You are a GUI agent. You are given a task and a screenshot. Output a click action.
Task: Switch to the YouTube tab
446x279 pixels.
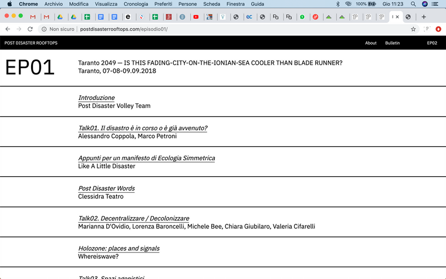click(x=195, y=17)
